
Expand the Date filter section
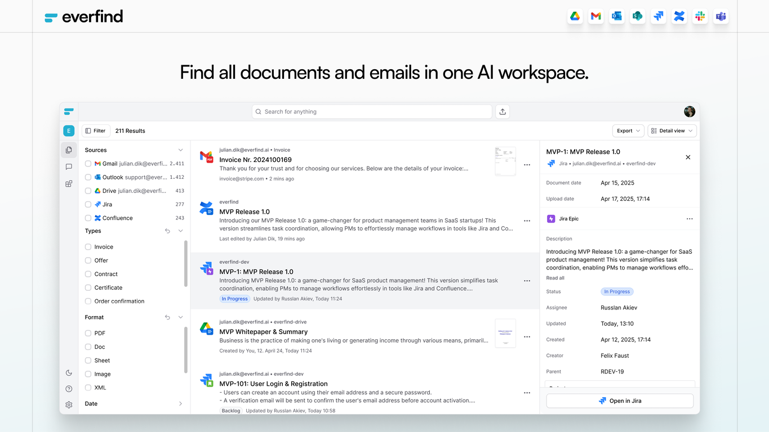[180, 403]
